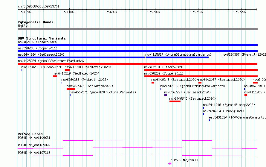Viewport: 266px width, 167px height.
Task: Select the nsv6404660 (Sedlazeck2020) blue bar
Action: coord(81,57)
